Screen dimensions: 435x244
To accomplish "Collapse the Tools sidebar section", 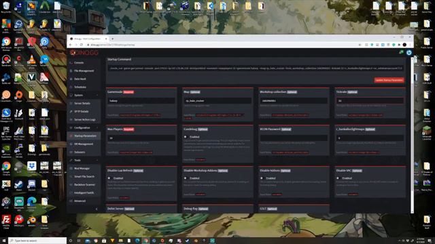I will [84, 160].
